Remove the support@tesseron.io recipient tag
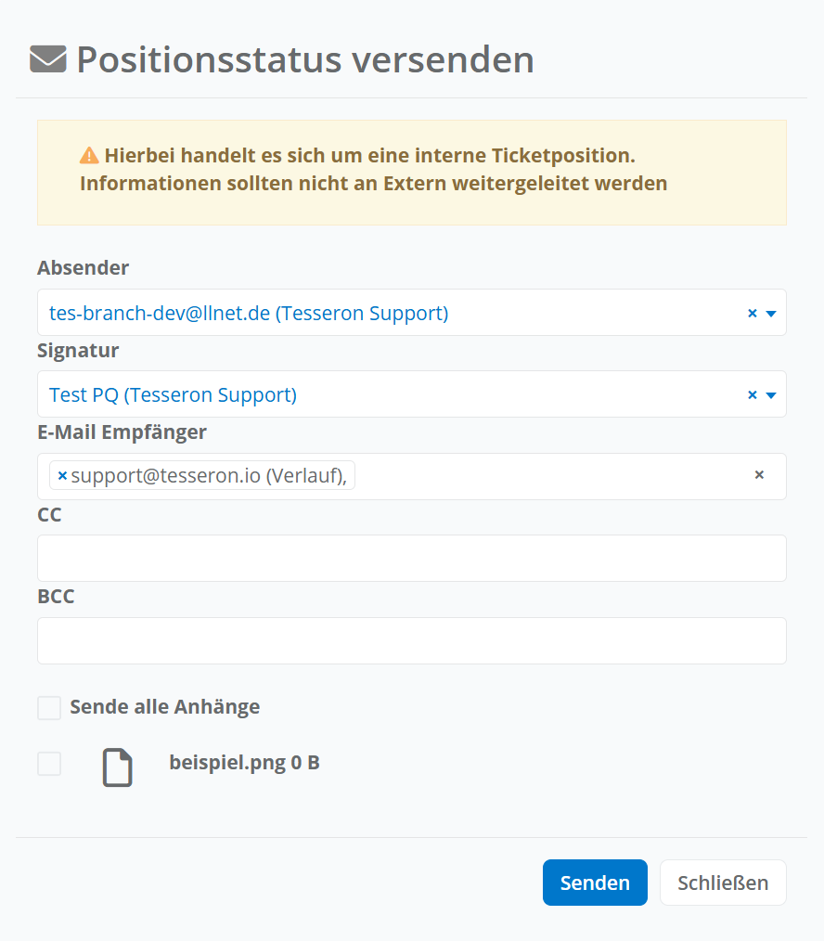 coord(62,476)
